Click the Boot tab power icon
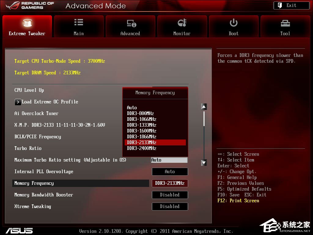The width and height of the screenshot is (313, 235). coord(234,23)
